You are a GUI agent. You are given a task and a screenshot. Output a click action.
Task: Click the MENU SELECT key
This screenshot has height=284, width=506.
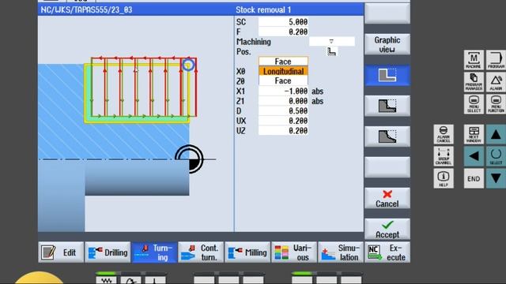pyautogui.click(x=474, y=103)
